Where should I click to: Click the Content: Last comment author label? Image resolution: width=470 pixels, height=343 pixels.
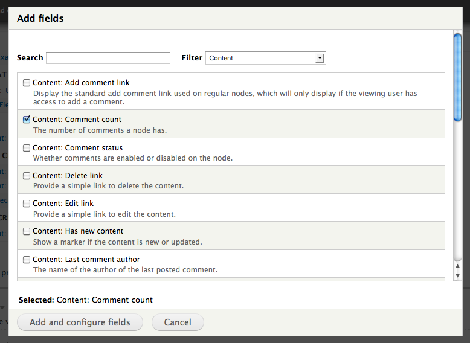pyautogui.click(x=86, y=260)
